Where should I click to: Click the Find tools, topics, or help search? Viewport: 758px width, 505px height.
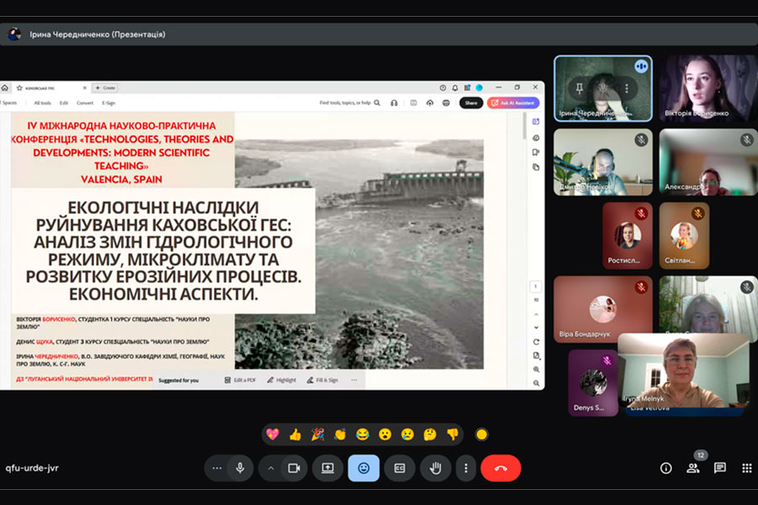click(x=350, y=103)
